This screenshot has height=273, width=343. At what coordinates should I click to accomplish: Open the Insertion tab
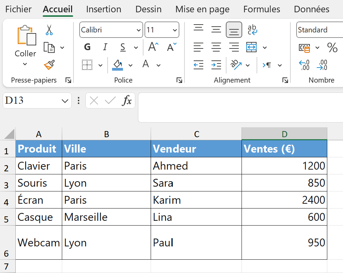click(x=104, y=10)
